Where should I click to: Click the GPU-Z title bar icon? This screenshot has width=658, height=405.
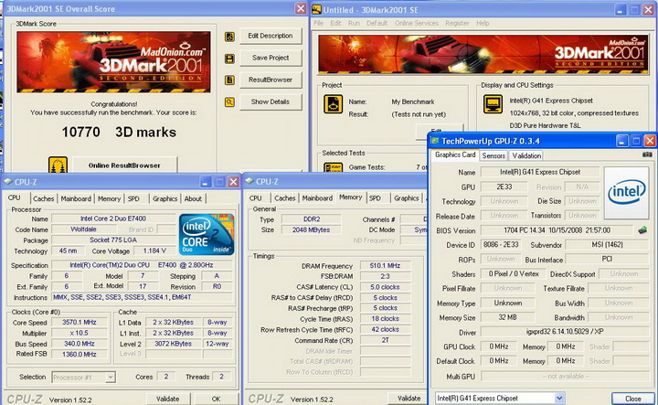435,141
